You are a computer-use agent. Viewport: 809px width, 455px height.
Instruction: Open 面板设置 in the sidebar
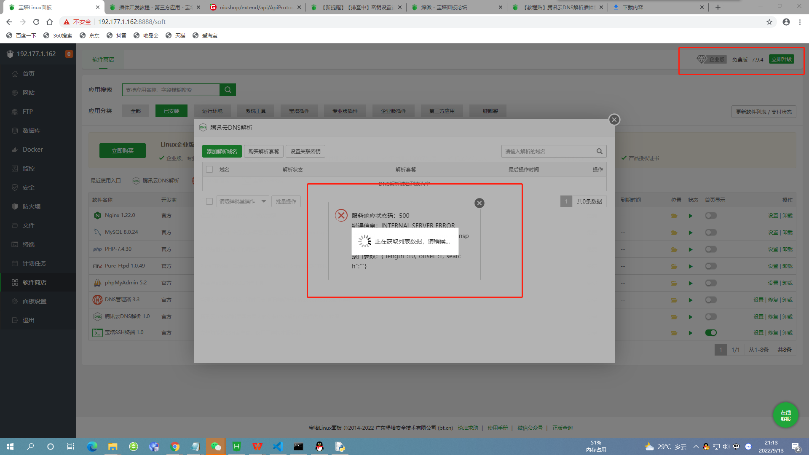tap(35, 301)
